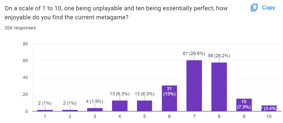Click the 61 (29.6%) data label
The image size is (283, 123).
[194, 53]
